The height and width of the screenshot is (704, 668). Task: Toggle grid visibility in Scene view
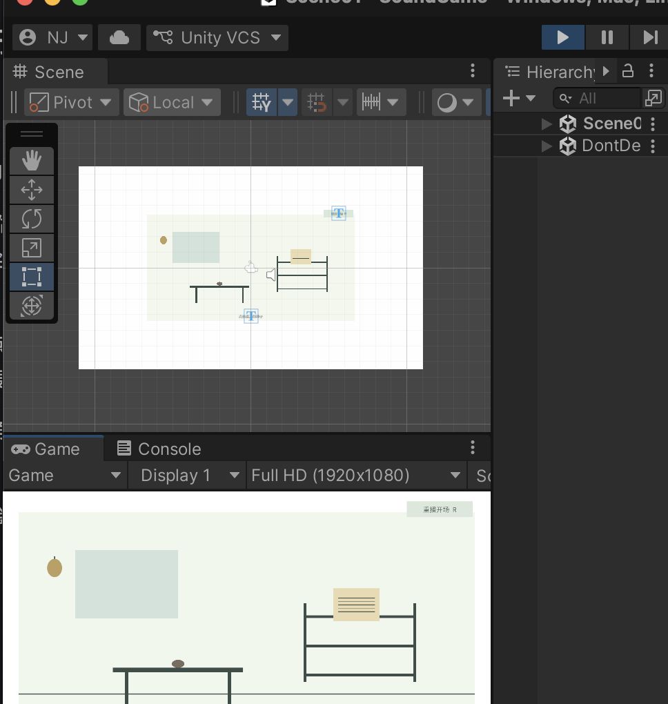pos(262,102)
